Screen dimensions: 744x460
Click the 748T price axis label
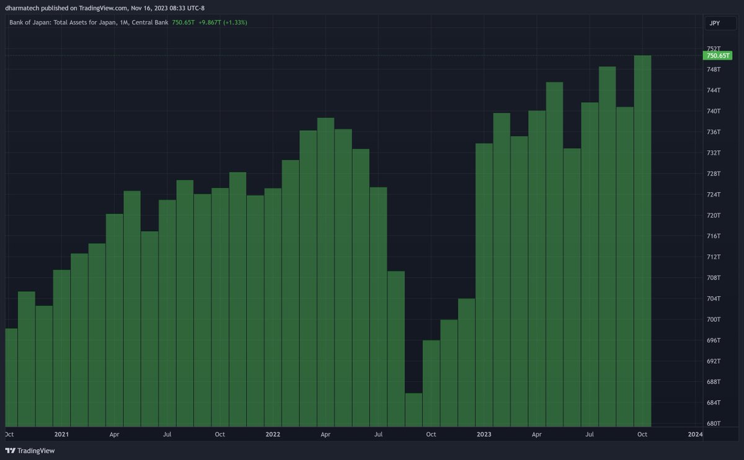[x=714, y=69]
